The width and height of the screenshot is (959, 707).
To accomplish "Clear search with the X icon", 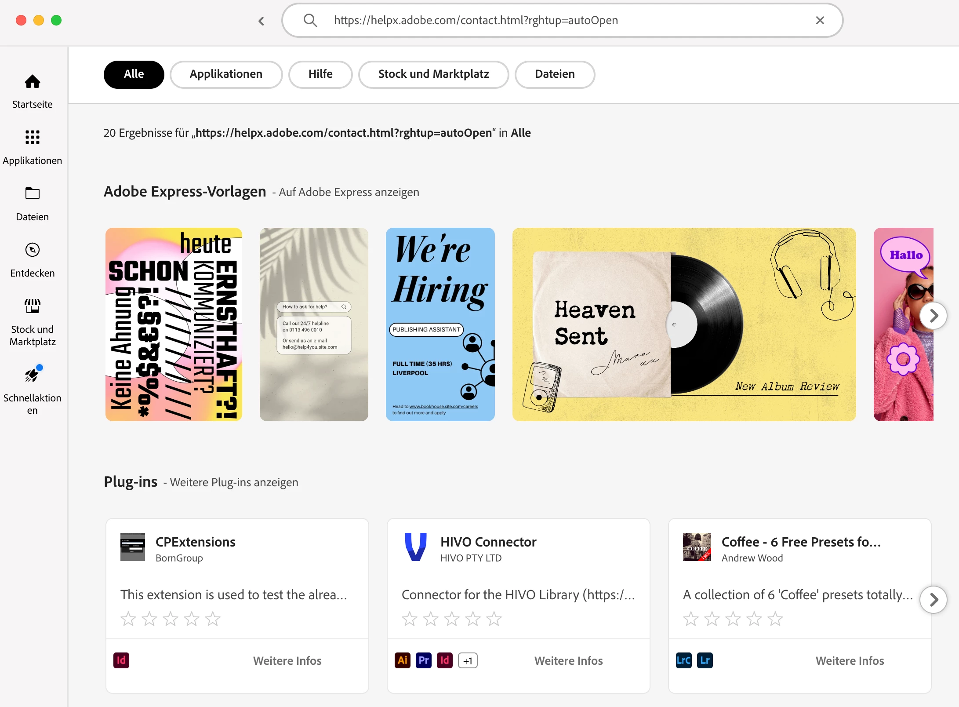I will coord(820,20).
